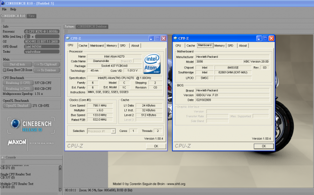This screenshot has width=314, height=195.
Task: Click the 271 CB-GFX score
Action: click(41, 106)
